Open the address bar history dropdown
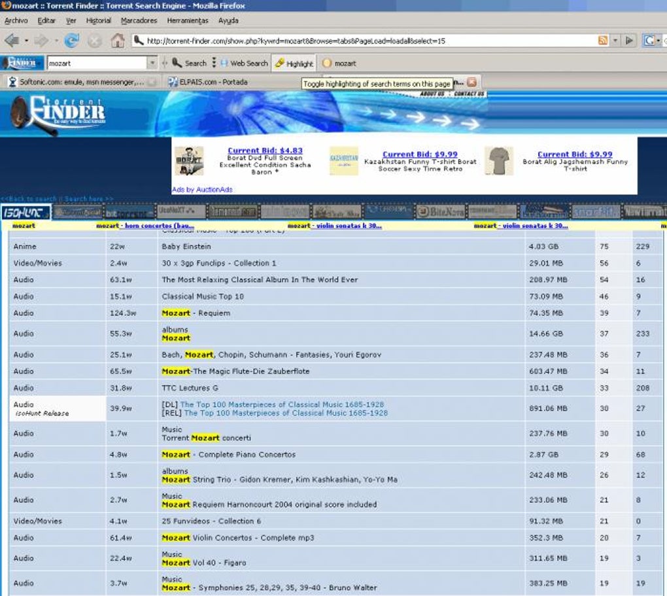 click(x=615, y=41)
